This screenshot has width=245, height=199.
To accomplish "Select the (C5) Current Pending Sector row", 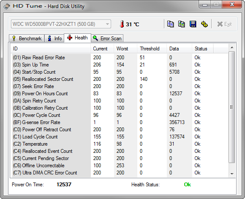I will (x=120, y=158).
